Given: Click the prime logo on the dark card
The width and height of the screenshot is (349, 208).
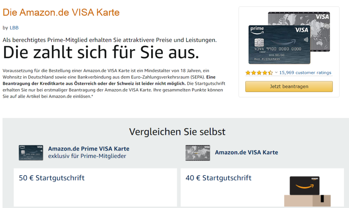Looking at the screenshot, I should 257,30.
